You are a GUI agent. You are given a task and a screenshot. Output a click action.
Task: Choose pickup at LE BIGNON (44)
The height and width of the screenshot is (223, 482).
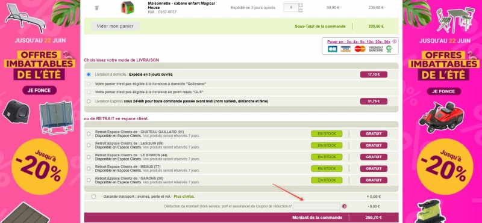tap(89, 157)
